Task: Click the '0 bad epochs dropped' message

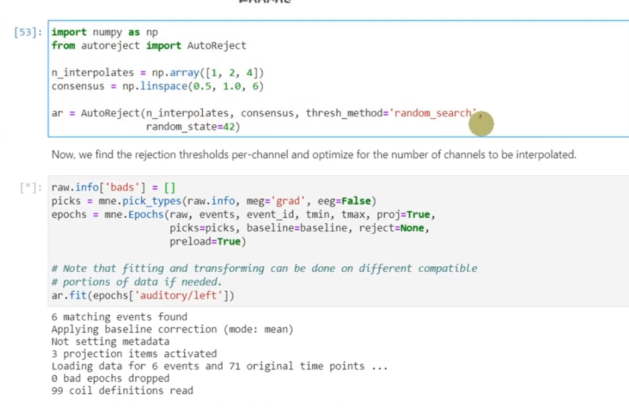Action: [110, 378]
